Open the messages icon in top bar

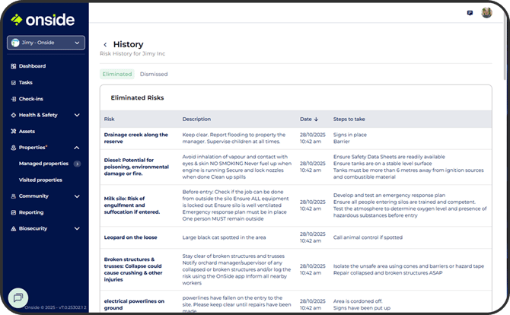[x=470, y=13]
